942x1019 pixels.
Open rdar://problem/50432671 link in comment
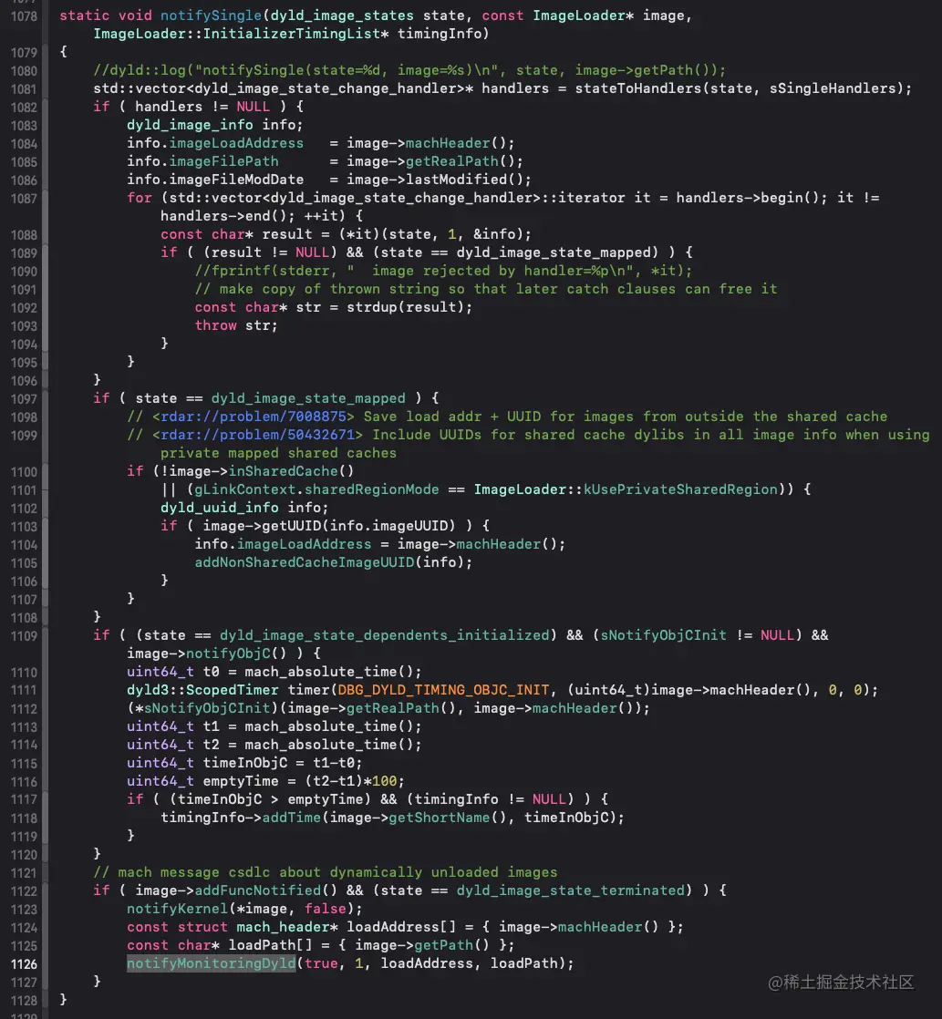pyautogui.click(x=257, y=435)
